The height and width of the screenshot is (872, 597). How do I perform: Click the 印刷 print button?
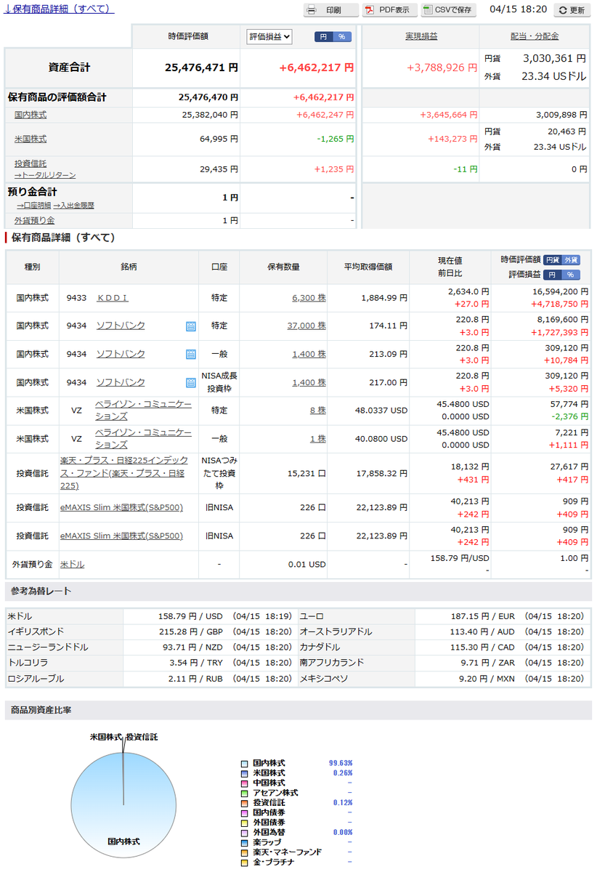click(x=330, y=10)
